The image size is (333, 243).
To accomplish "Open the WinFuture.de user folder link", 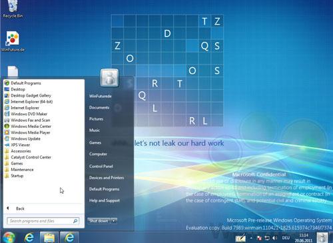I will coord(101,96).
